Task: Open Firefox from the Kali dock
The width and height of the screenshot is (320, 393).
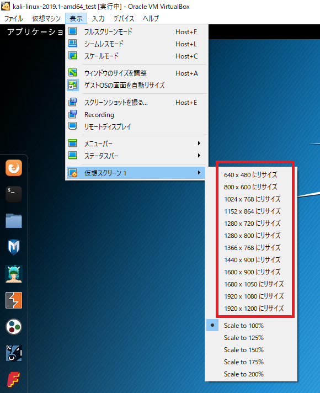Action: click(x=14, y=168)
